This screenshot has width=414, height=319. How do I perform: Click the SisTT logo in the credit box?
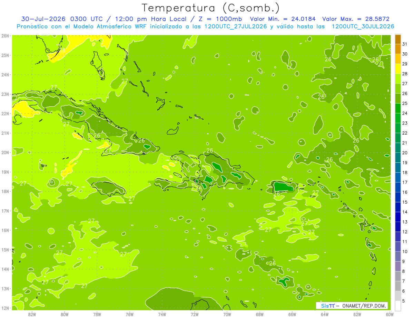327,306
